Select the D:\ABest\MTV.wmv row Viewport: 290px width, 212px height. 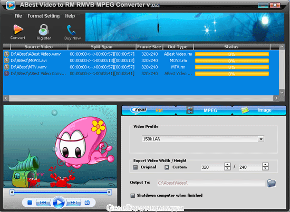point(141,67)
